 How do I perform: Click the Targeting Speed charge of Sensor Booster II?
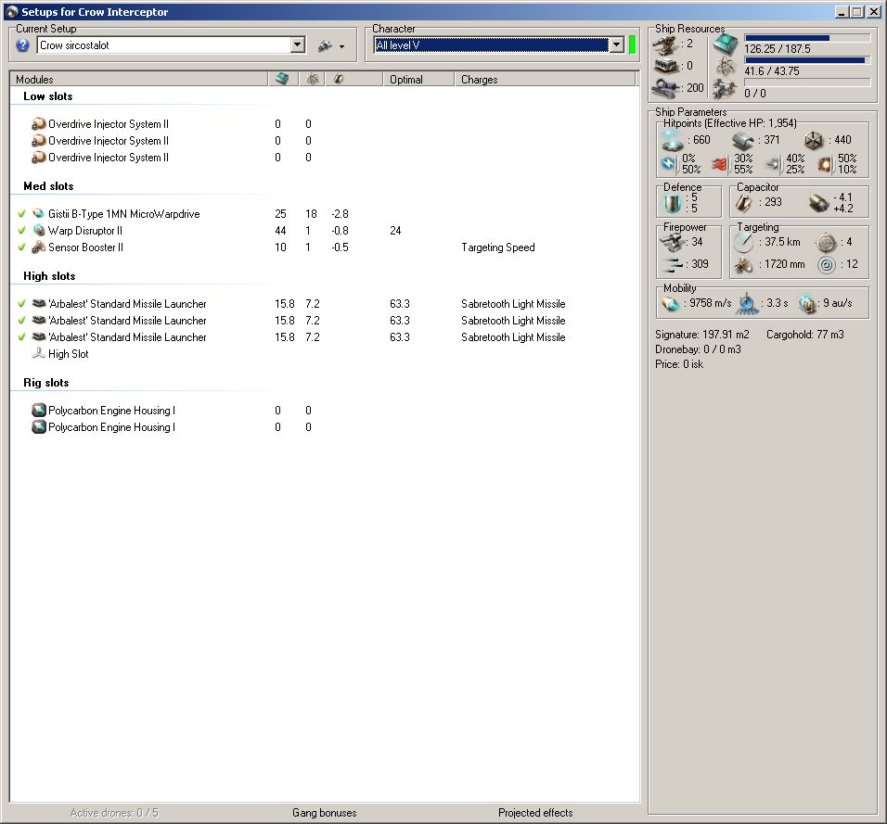click(x=498, y=247)
